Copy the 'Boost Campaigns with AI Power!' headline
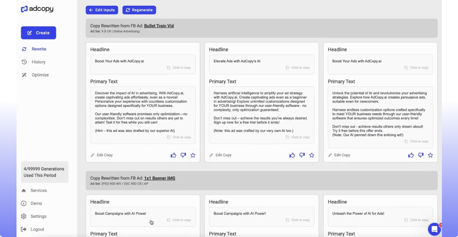 pyautogui.click(x=298, y=220)
